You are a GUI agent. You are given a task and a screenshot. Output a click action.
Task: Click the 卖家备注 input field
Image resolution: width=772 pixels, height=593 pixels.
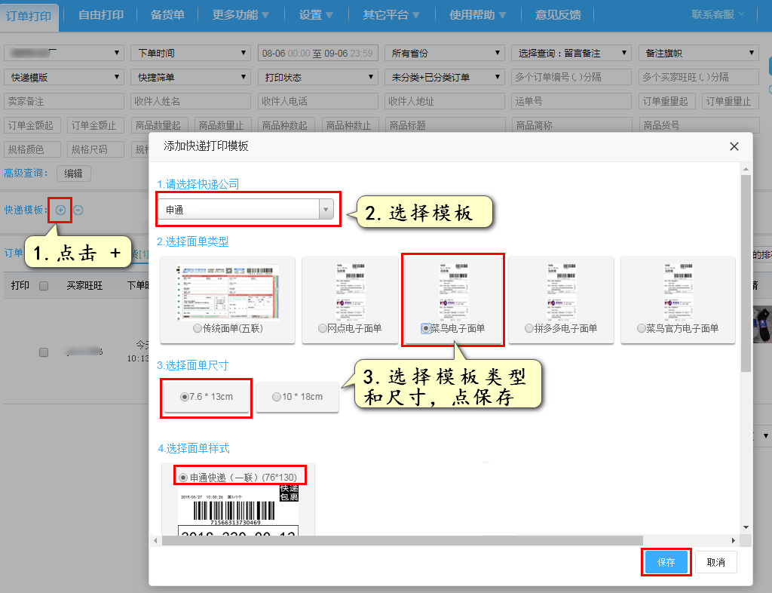64,101
